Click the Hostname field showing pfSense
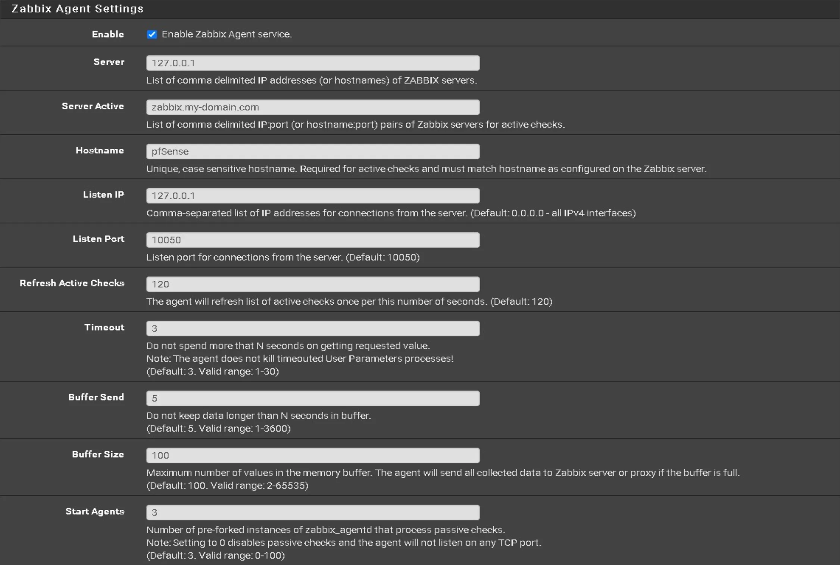The height and width of the screenshot is (565, 840). (313, 151)
